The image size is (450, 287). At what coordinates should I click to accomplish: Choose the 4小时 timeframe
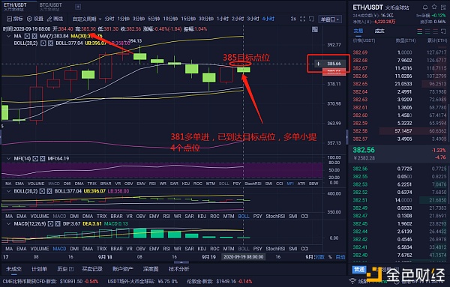point(268,19)
